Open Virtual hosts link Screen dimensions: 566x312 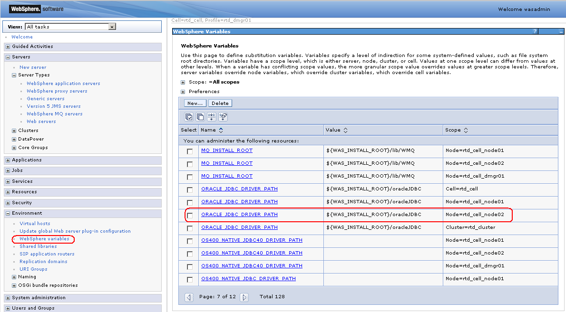[35, 223]
